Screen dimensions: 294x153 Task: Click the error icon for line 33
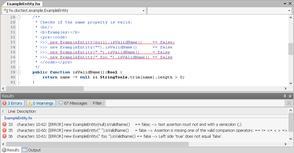(4, 124)
